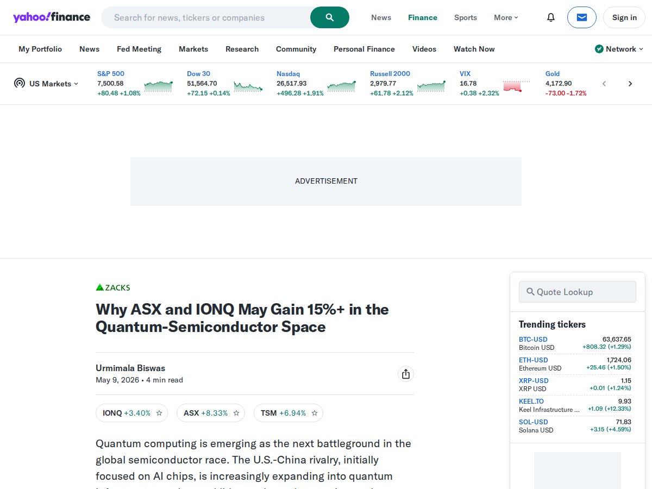Open Watch Now menu item
The image size is (652, 489).
pos(474,49)
